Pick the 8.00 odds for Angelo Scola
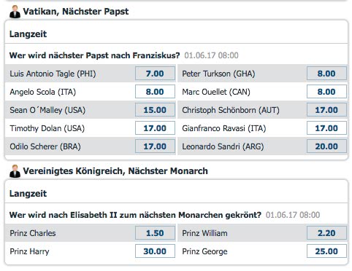Screen dimensions: 352x271 (x=155, y=92)
